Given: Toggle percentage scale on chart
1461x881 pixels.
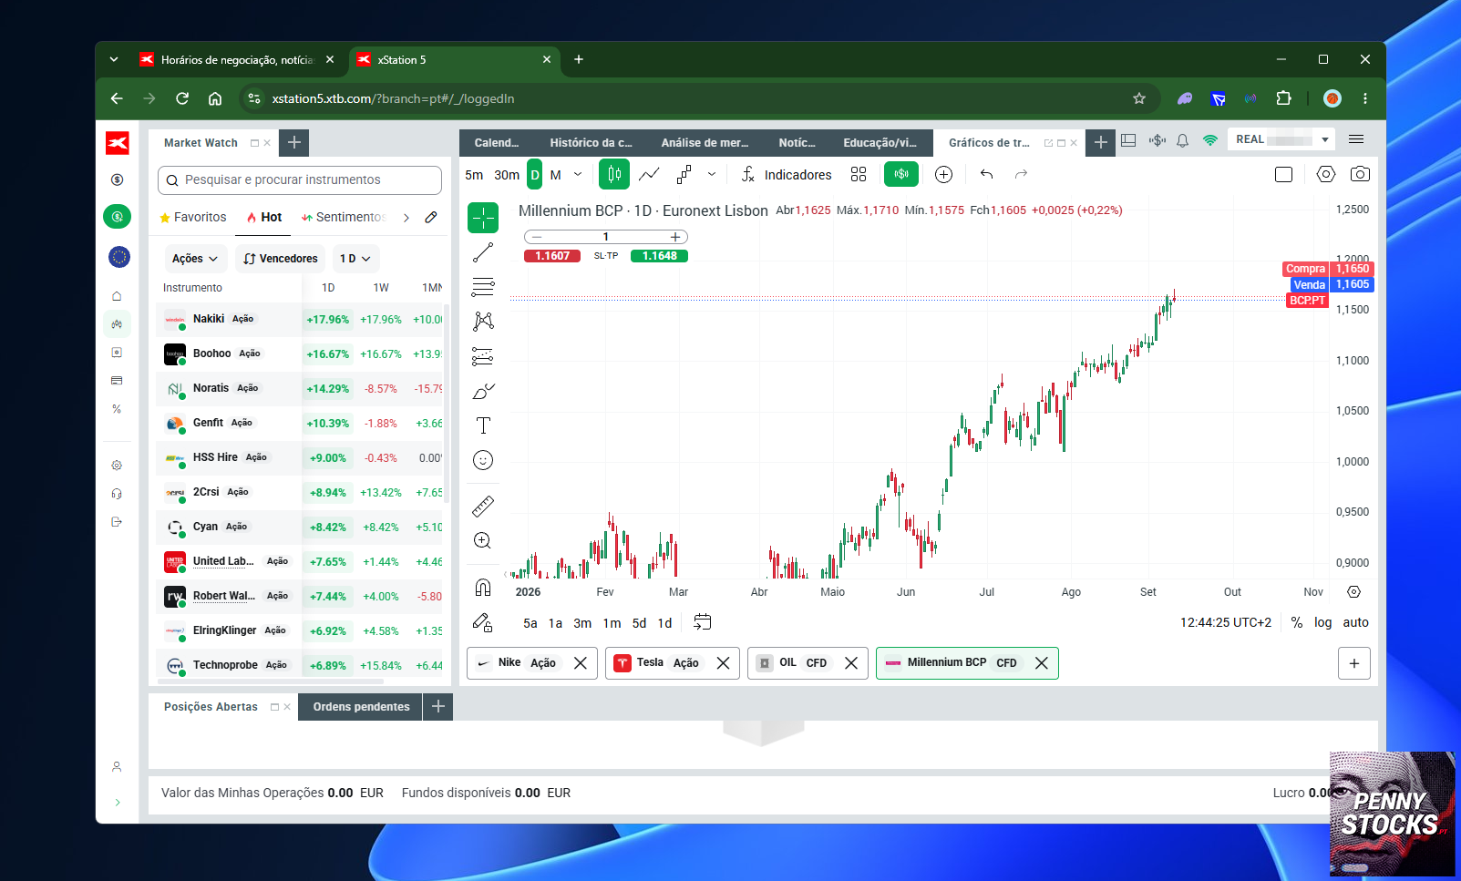Looking at the screenshot, I should (x=1297, y=622).
